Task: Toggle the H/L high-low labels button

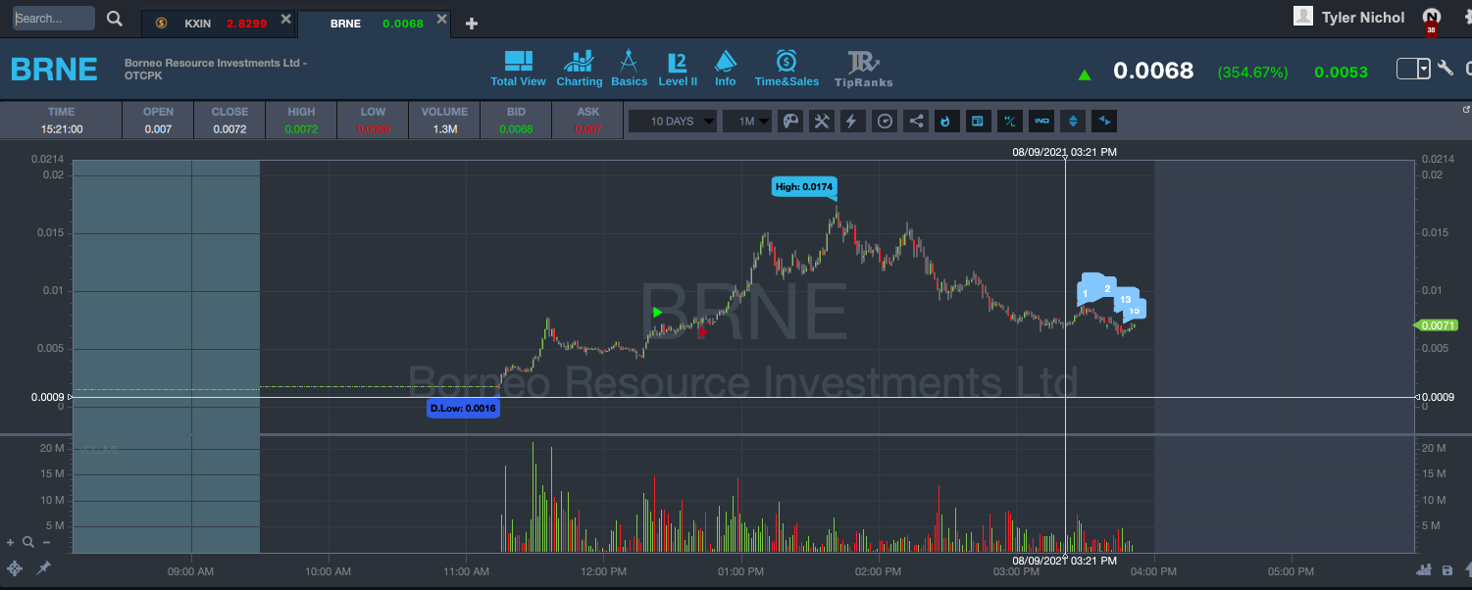Action: tap(1009, 122)
